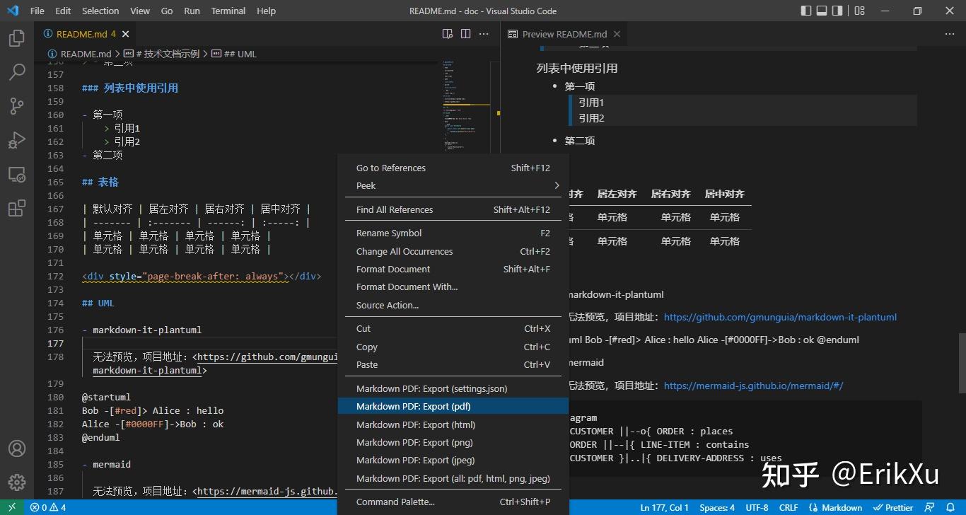966x515 pixels.
Task: Open the Source Control view
Action: [x=16, y=105]
